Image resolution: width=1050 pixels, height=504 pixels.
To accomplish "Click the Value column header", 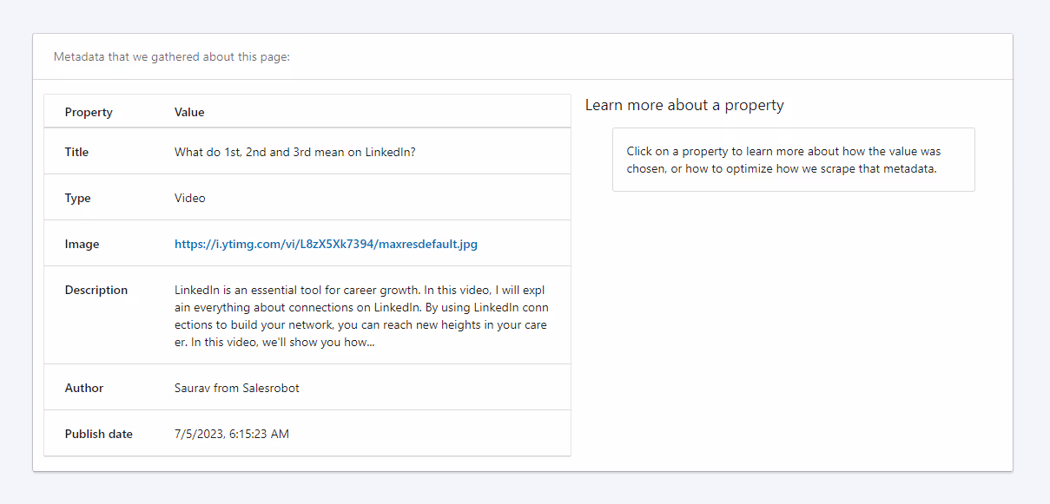I will click(x=188, y=112).
